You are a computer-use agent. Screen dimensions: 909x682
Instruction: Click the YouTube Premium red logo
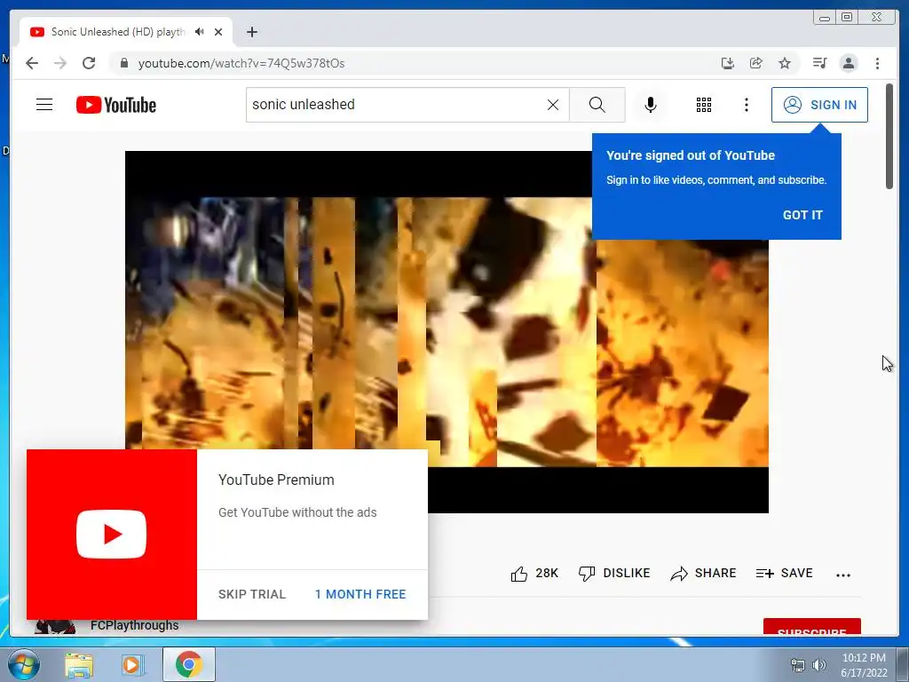pos(111,534)
